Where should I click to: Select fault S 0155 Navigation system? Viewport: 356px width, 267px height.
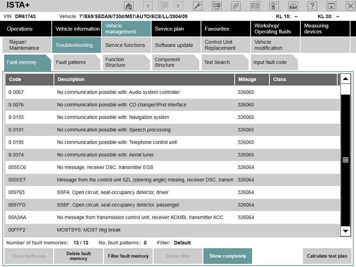point(173,117)
